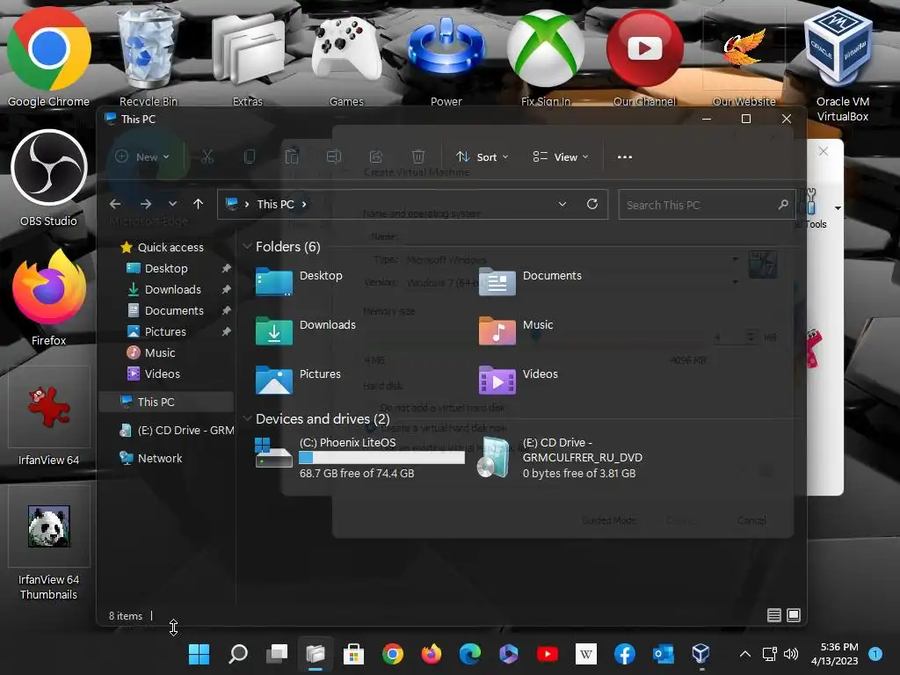The image size is (900, 675).
Task: Collapse the Devices and drives group
Action: [247, 419]
